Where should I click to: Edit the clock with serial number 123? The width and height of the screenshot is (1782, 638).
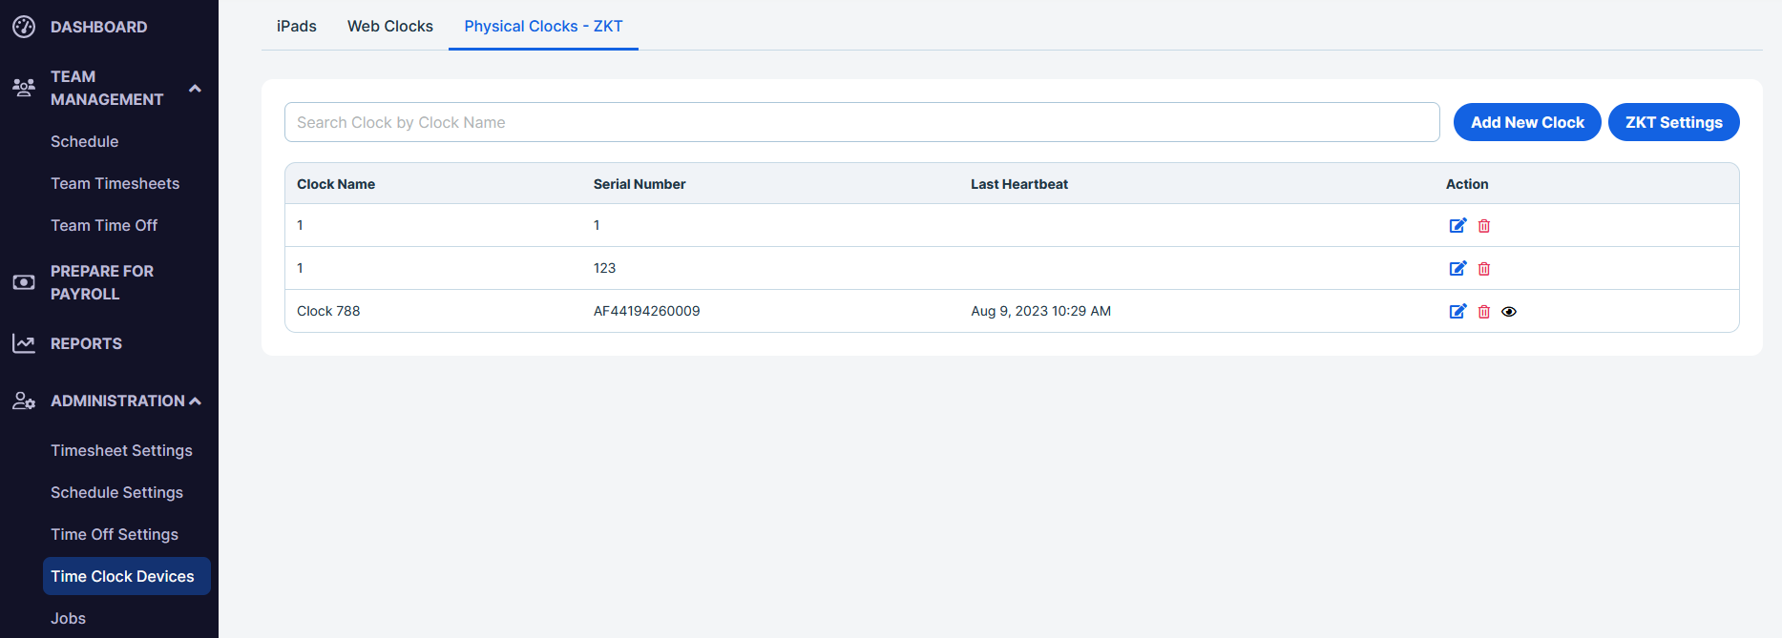tap(1457, 268)
